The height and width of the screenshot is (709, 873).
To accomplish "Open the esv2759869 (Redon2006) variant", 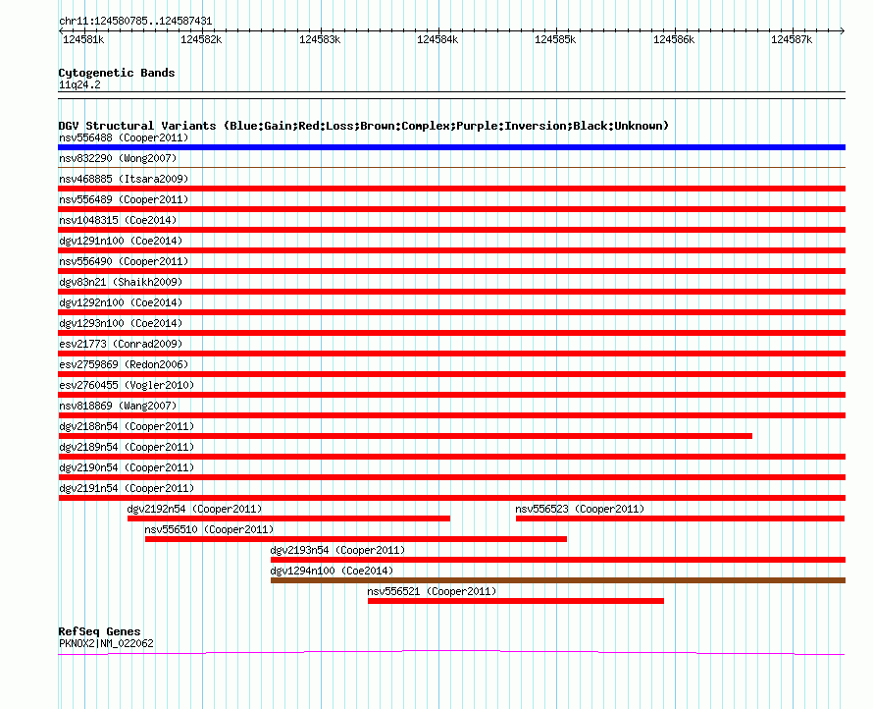I will click(124, 364).
